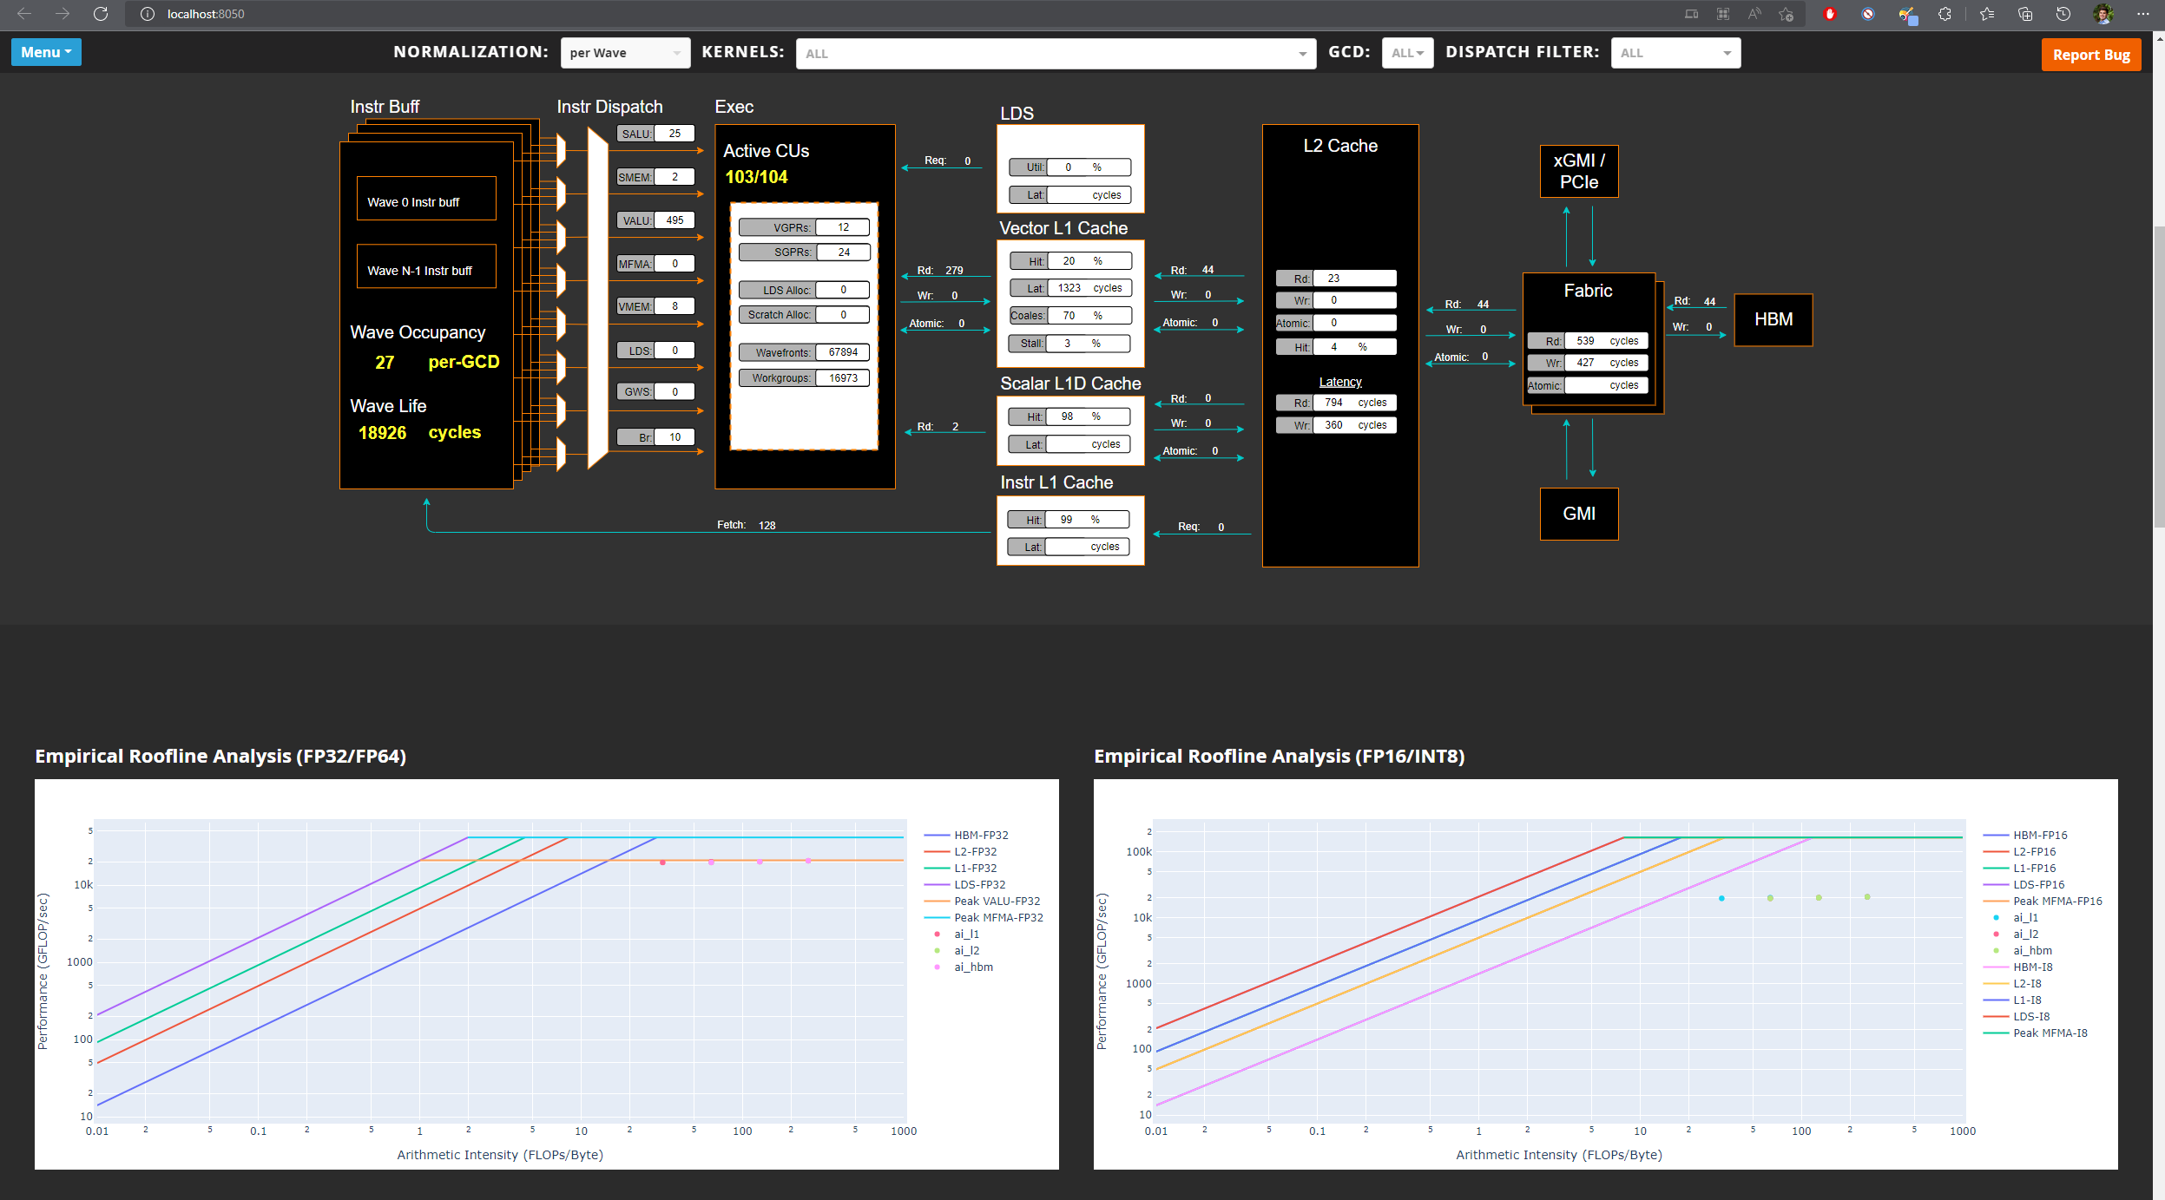The image size is (2165, 1200).
Task: Open the user profile avatar
Action: pos(2102,14)
